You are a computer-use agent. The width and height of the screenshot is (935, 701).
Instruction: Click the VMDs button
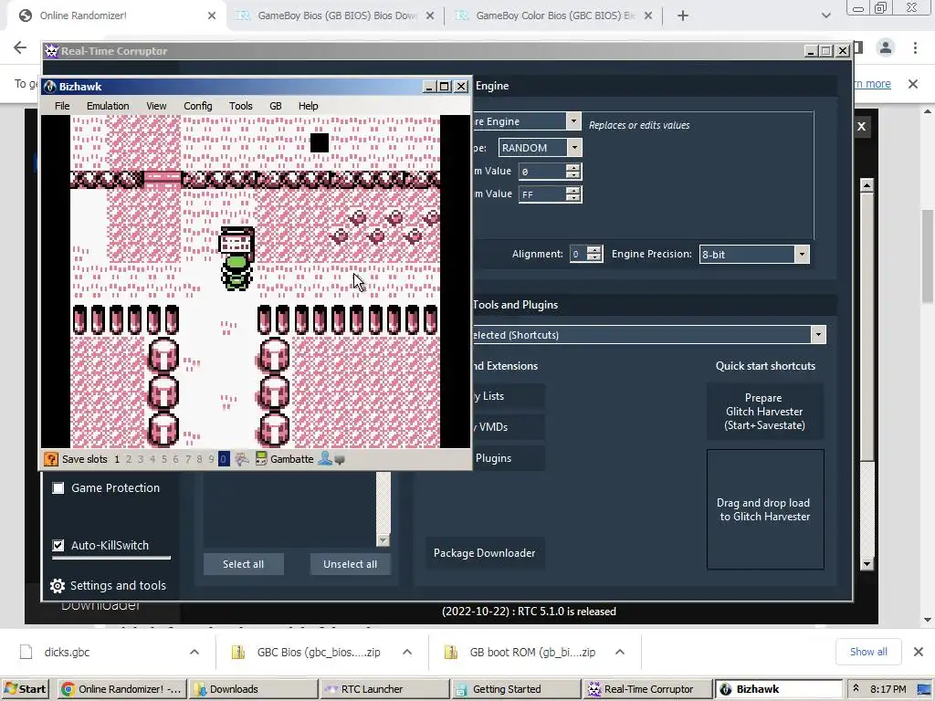(x=508, y=427)
